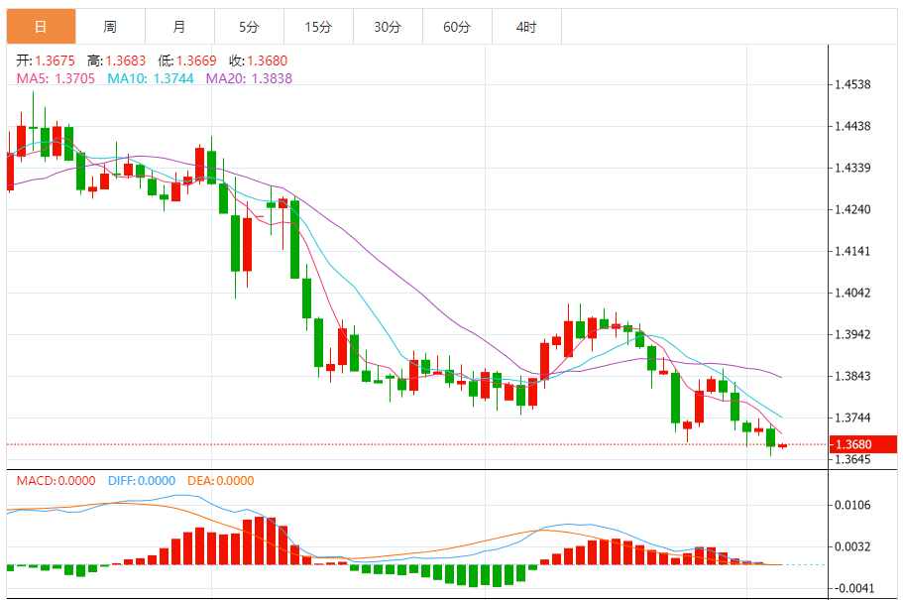
Task: Click the DIFF:0.0000 label
Action: click(142, 481)
